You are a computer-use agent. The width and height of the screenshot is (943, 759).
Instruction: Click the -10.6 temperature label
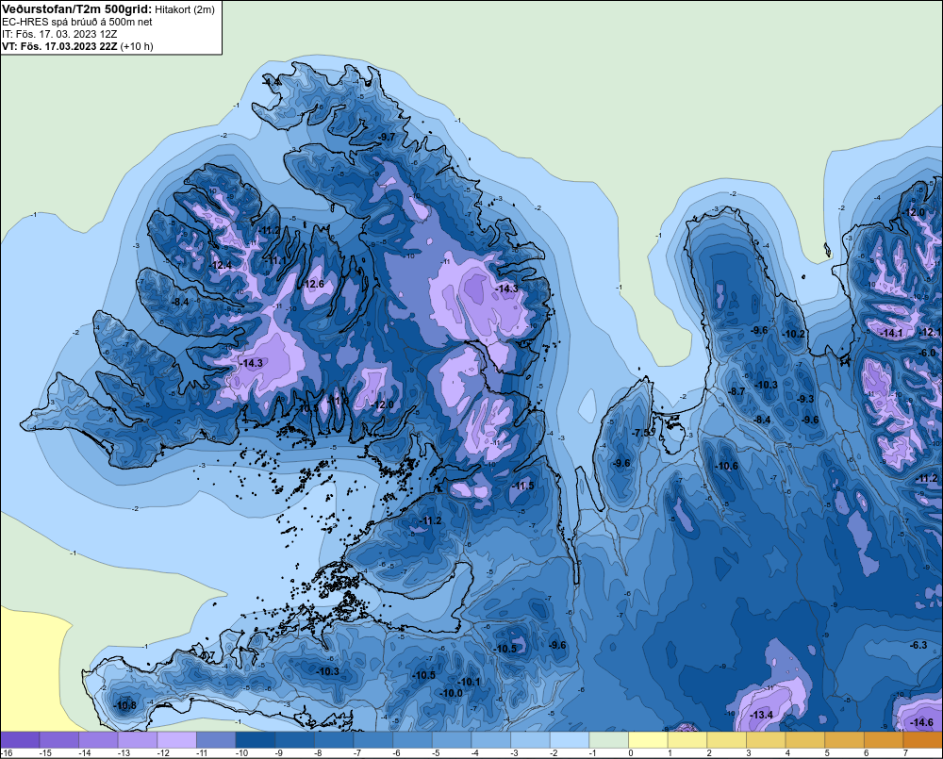pos(726,466)
